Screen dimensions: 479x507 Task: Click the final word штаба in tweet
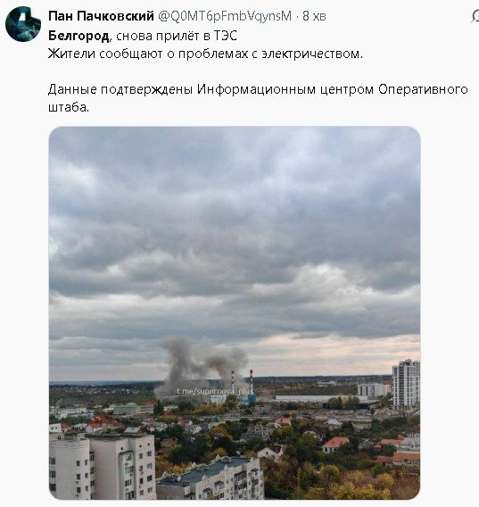[67, 107]
